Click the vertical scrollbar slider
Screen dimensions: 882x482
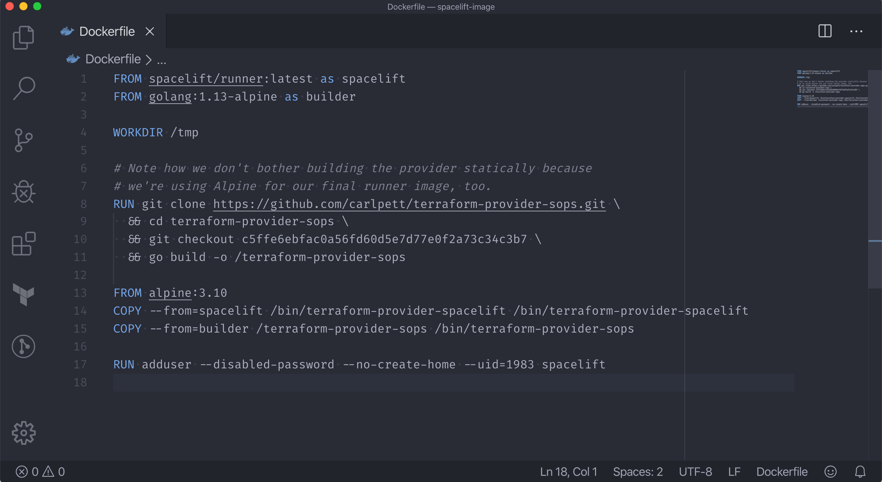(875, 179)
